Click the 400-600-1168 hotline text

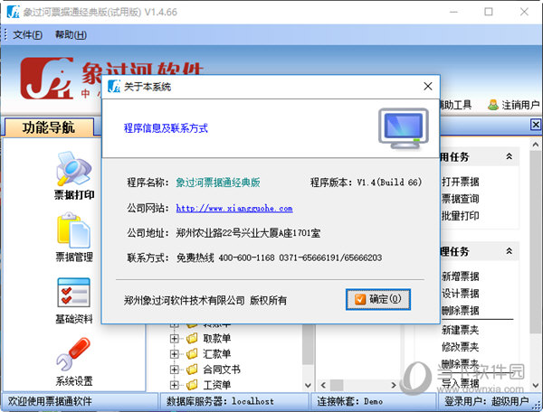tap(246, 257)
